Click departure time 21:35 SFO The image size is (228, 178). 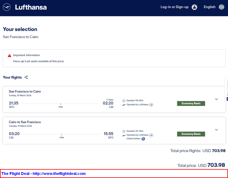click(x=14, y=105)
